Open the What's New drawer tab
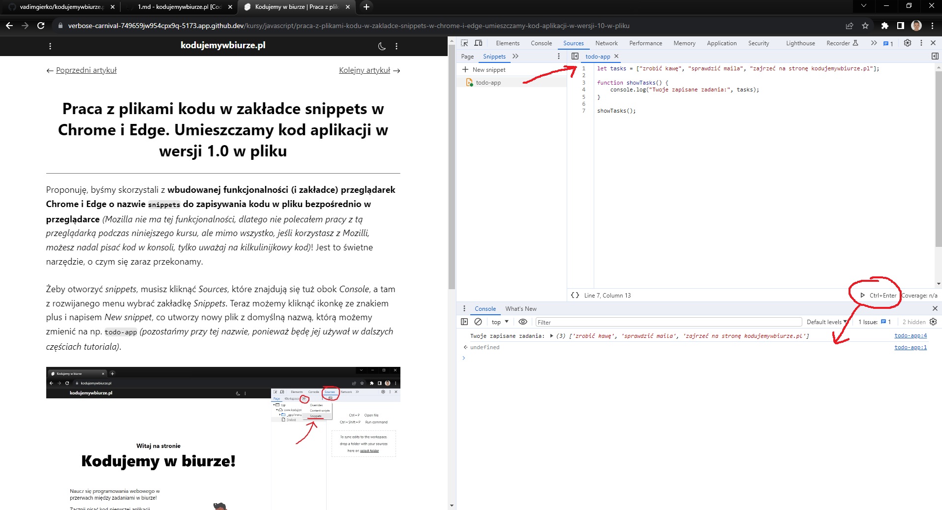 click(521, 309)
